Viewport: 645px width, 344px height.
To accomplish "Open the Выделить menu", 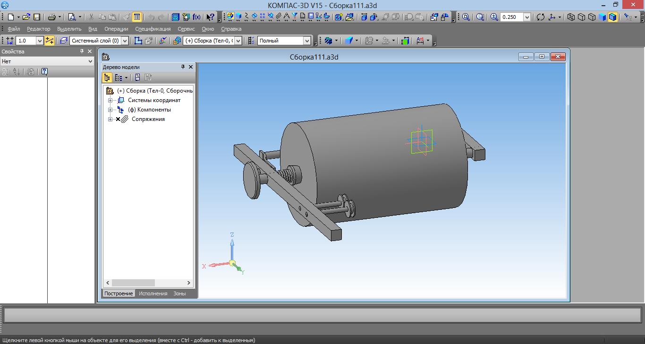I will [x=69, y=29].
